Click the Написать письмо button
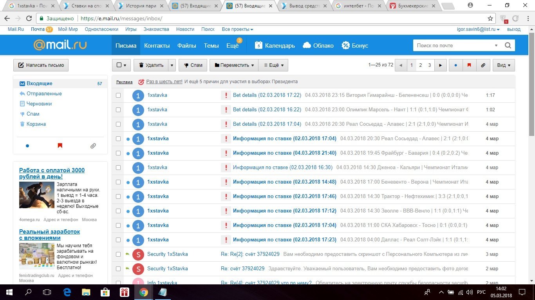This screenshot has width=535, height=300. [41, 65]
